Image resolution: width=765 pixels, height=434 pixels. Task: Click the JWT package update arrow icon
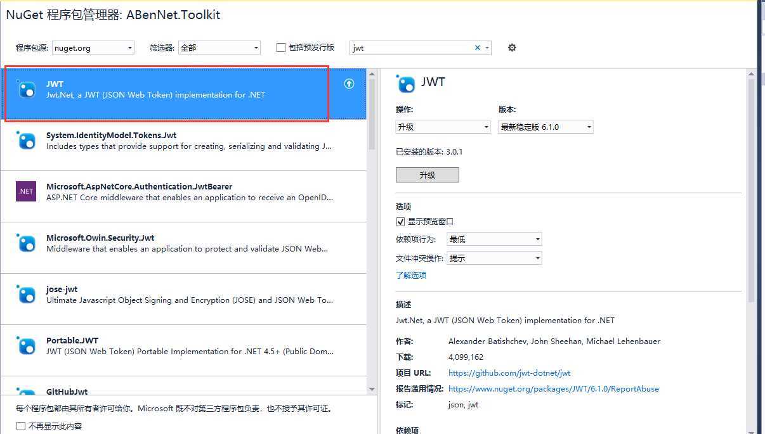pos(349,84)
